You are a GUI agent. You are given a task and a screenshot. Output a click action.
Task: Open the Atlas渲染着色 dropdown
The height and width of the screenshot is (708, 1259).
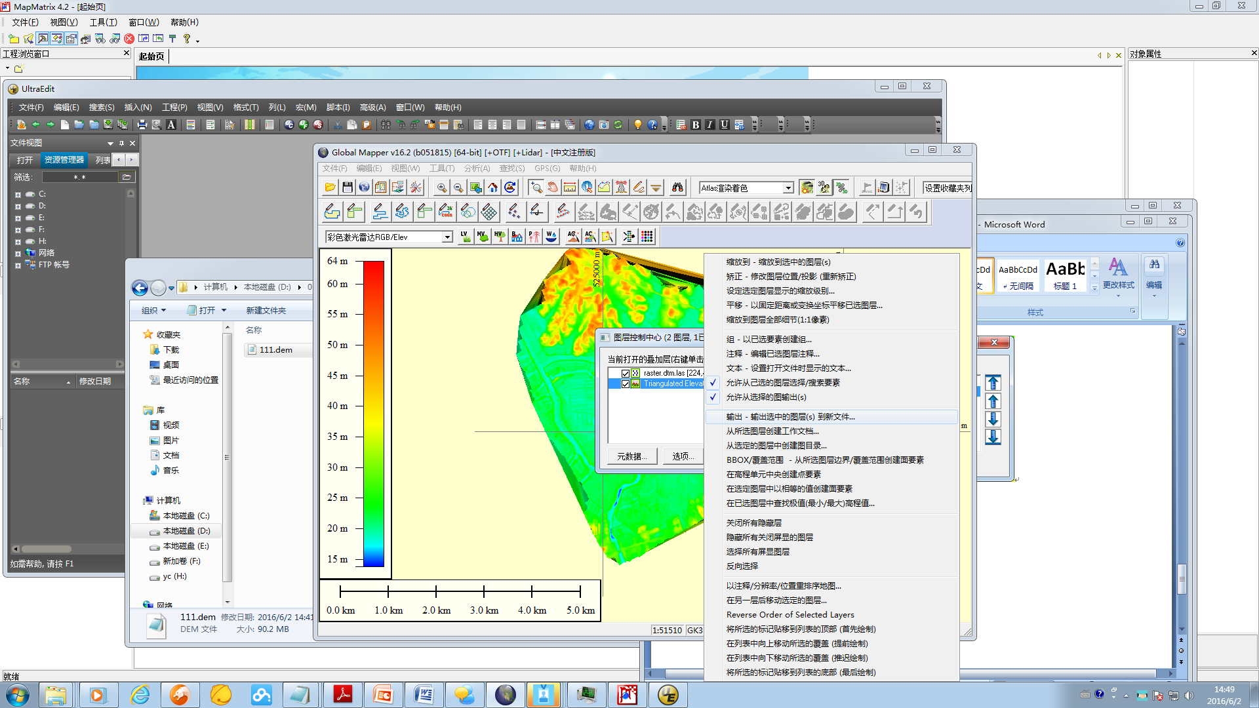pyautogui.click(x=789, y=187)
